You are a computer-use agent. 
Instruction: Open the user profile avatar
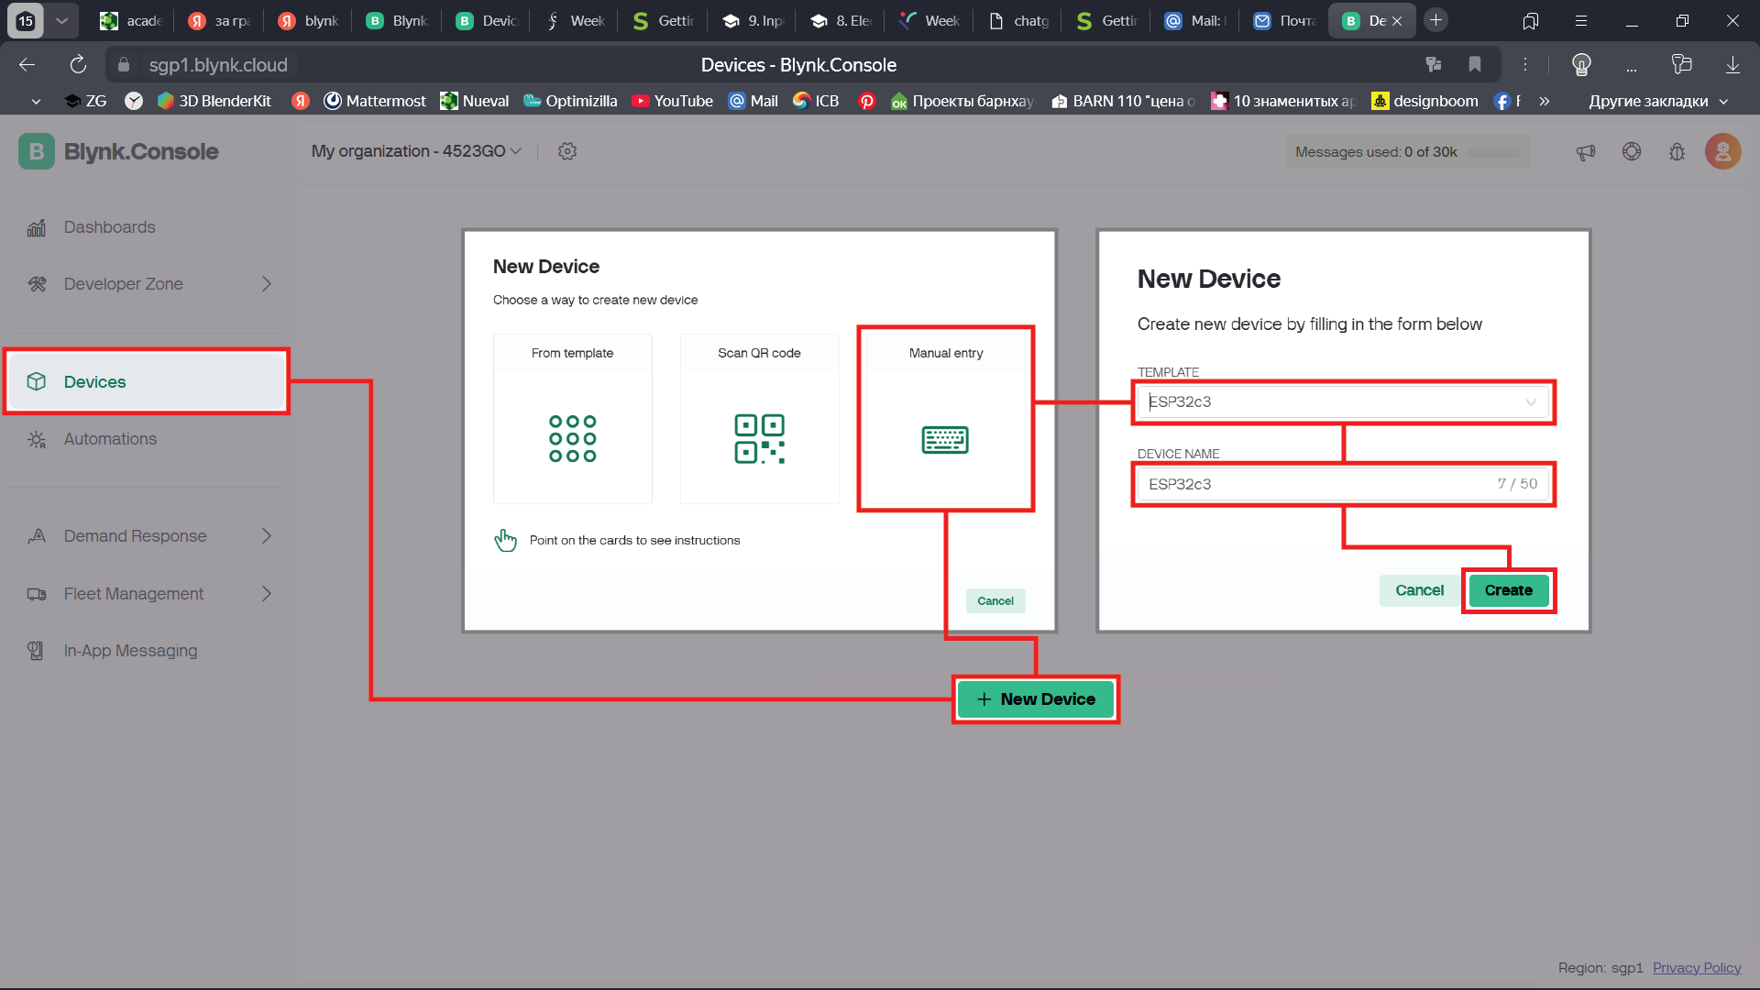[1723, 151]
